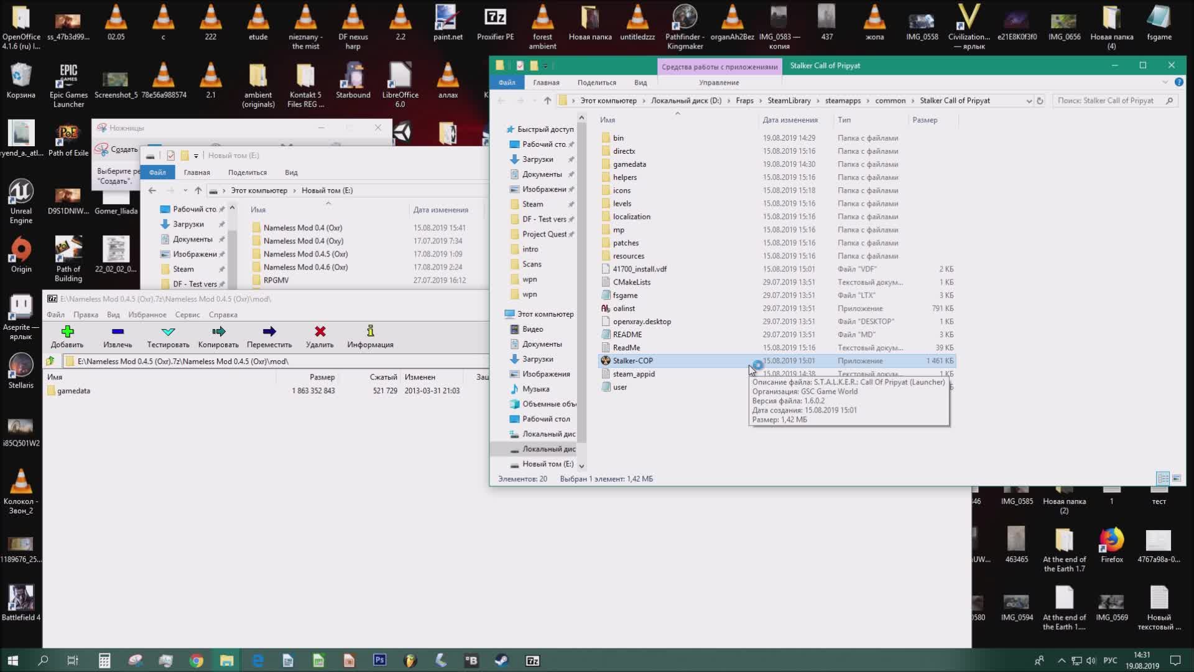Collapse the ribbon with the chevron arrow

coord(1165,82)
